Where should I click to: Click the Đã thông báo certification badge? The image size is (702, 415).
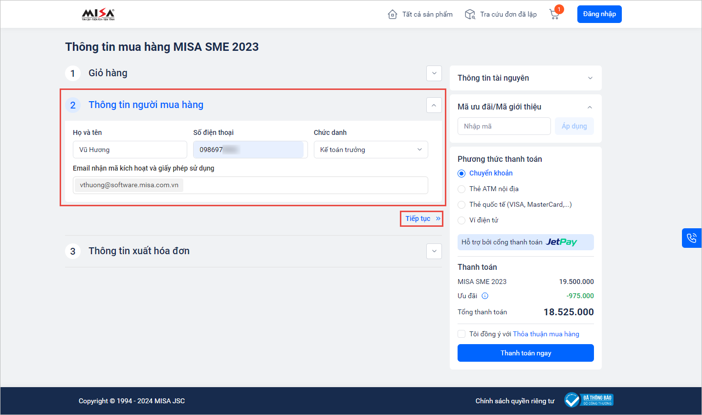589,400
